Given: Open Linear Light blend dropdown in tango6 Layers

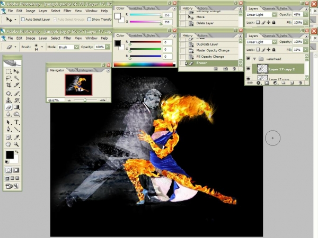Looking at the screenshot, I should click(x=274, y=42).
